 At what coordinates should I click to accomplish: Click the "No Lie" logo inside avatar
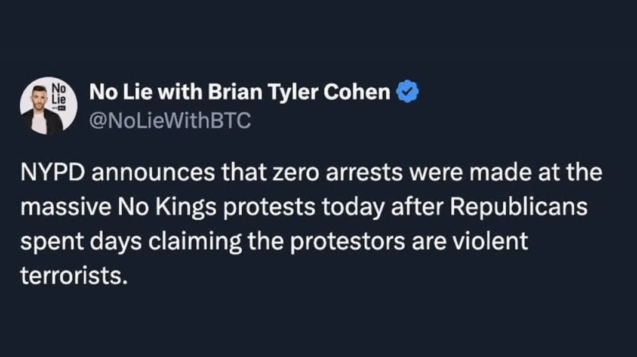tap(59, 92)
